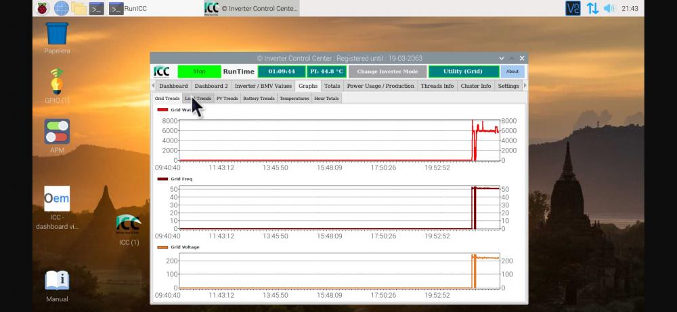This screenshot has width=677, height=312.
Task: Click the red Grid Watts legend swatch
Action: pyautogui.click(x=162, y=110)
